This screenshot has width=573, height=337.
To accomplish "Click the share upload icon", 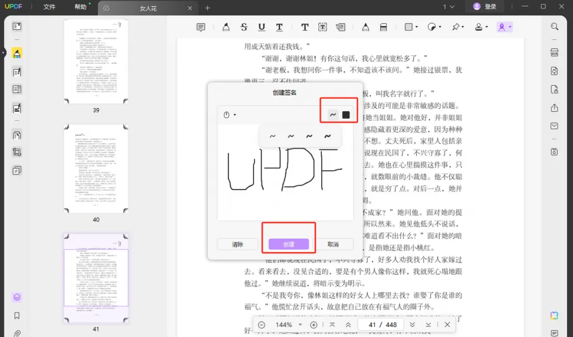I will click(x=555, y=108).
